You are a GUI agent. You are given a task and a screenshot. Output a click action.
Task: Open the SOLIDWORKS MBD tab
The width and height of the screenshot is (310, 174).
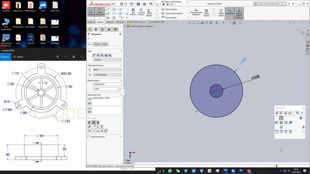click(x=156, y=22)
